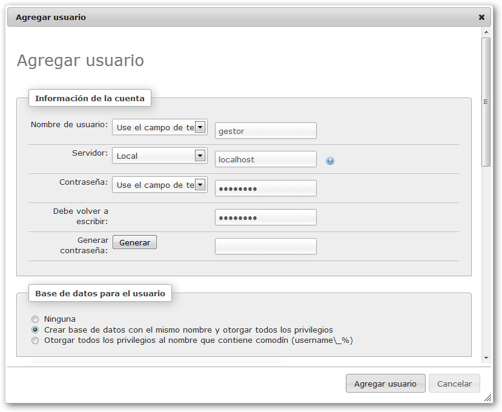The image size is (502, 412).
Task: Confirm with the Agregar usuario button
Action: click(385, 384)
